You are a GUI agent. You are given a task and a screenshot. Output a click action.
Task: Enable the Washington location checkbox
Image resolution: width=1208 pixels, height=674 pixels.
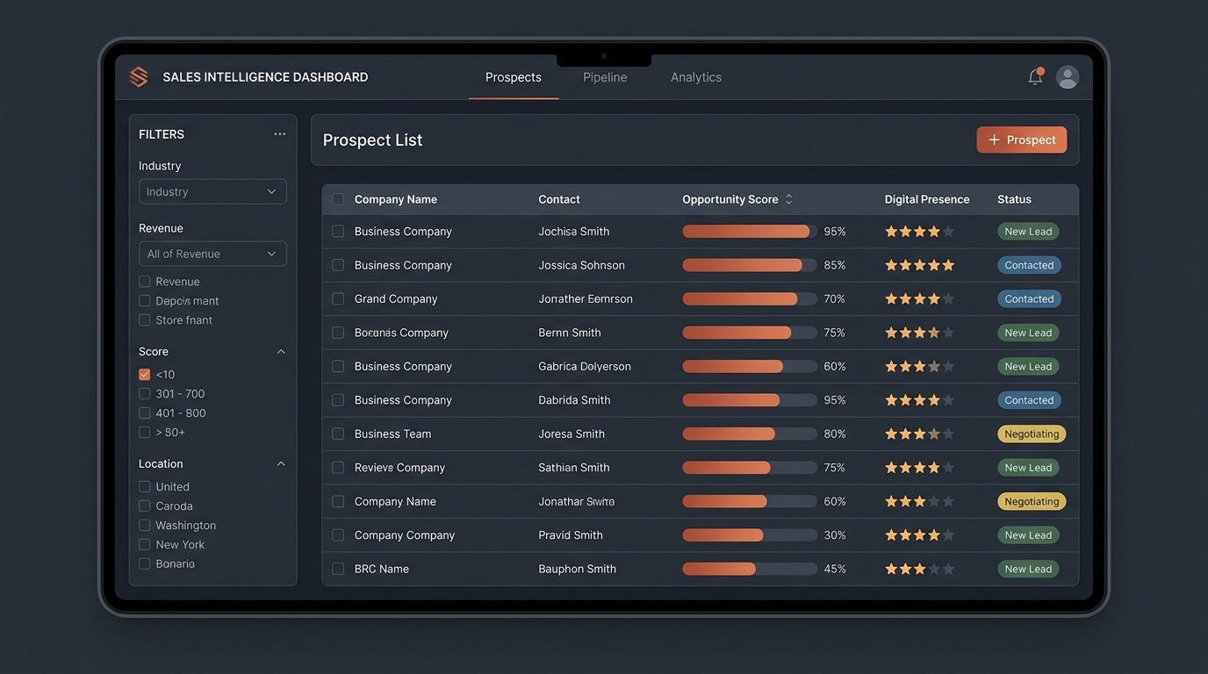pyautogui.click(x=145, y=526)
